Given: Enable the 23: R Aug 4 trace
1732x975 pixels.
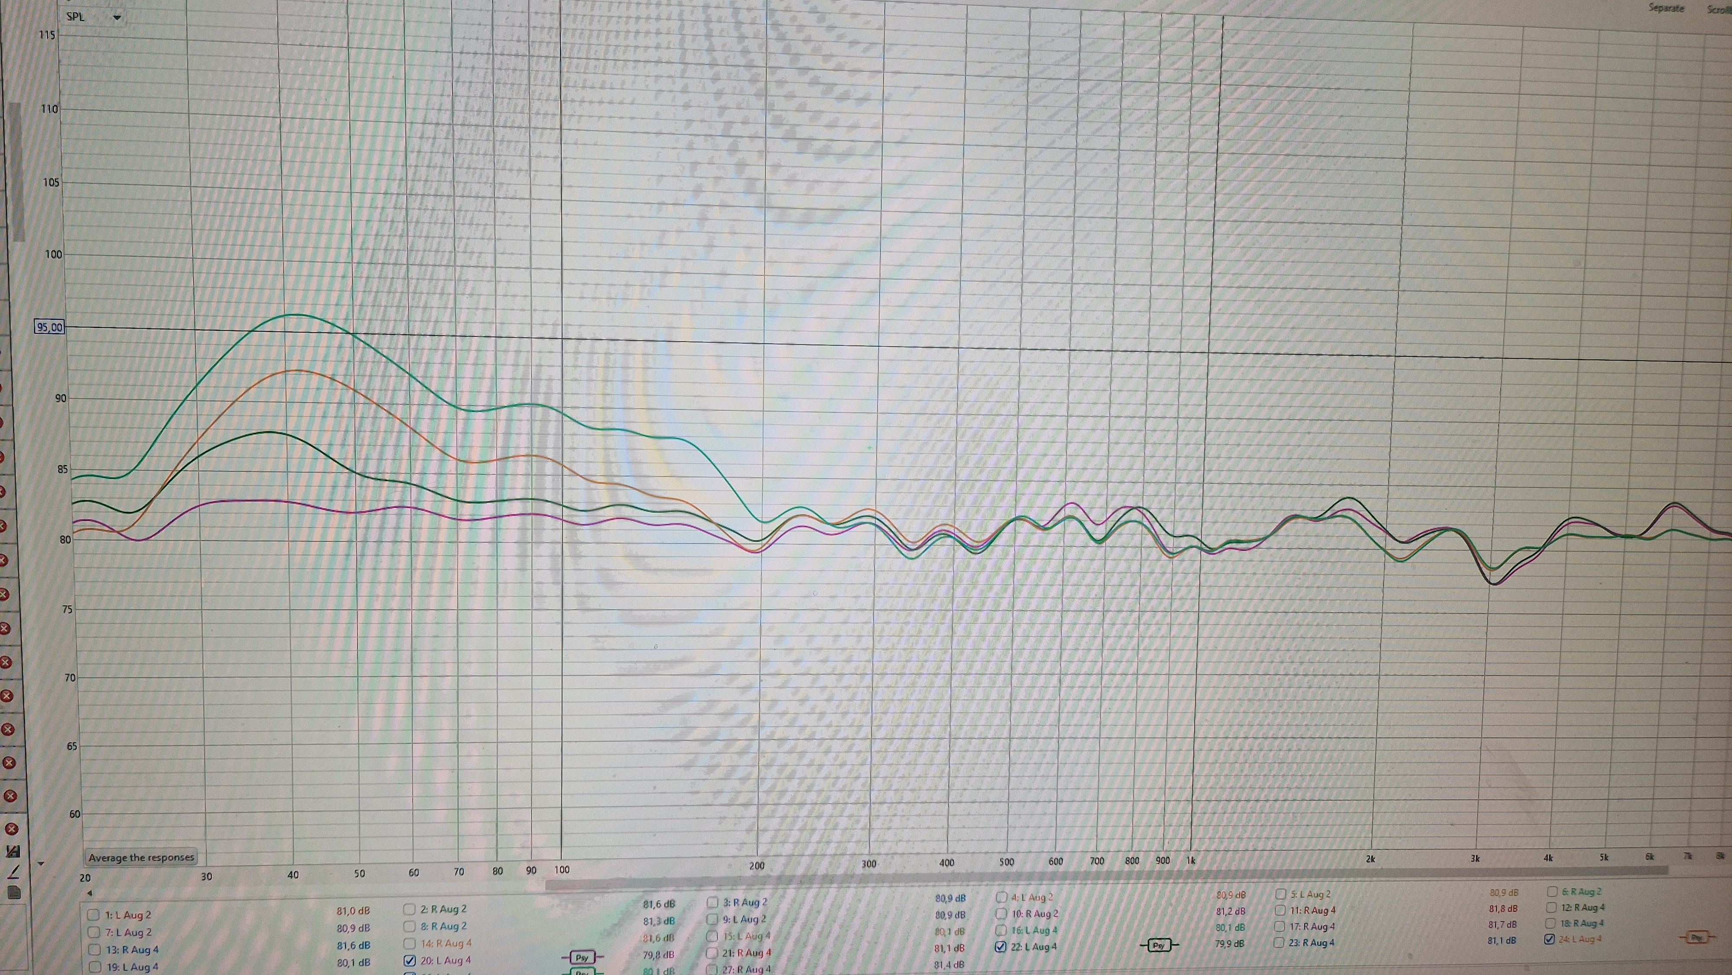Looking at the screenshot, I should pos(1280,943).
